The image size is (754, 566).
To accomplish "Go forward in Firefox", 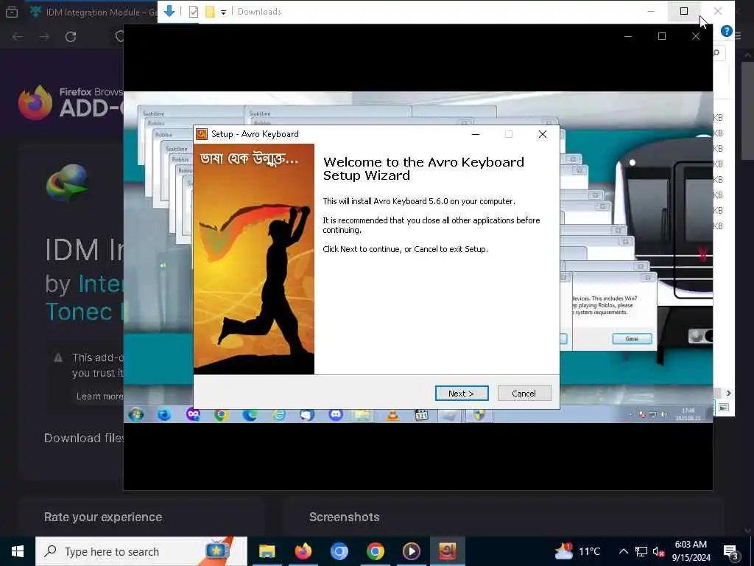I will (44, 37).
